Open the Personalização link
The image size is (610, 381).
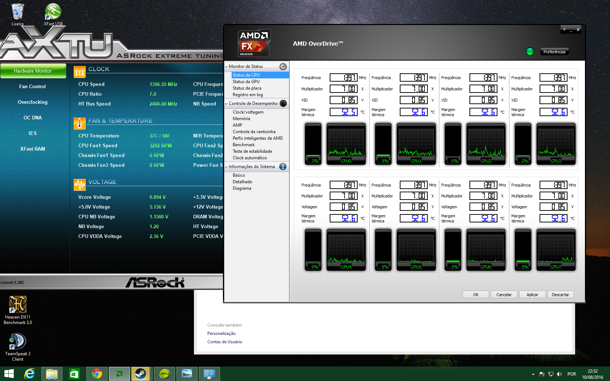click(221, 333)
